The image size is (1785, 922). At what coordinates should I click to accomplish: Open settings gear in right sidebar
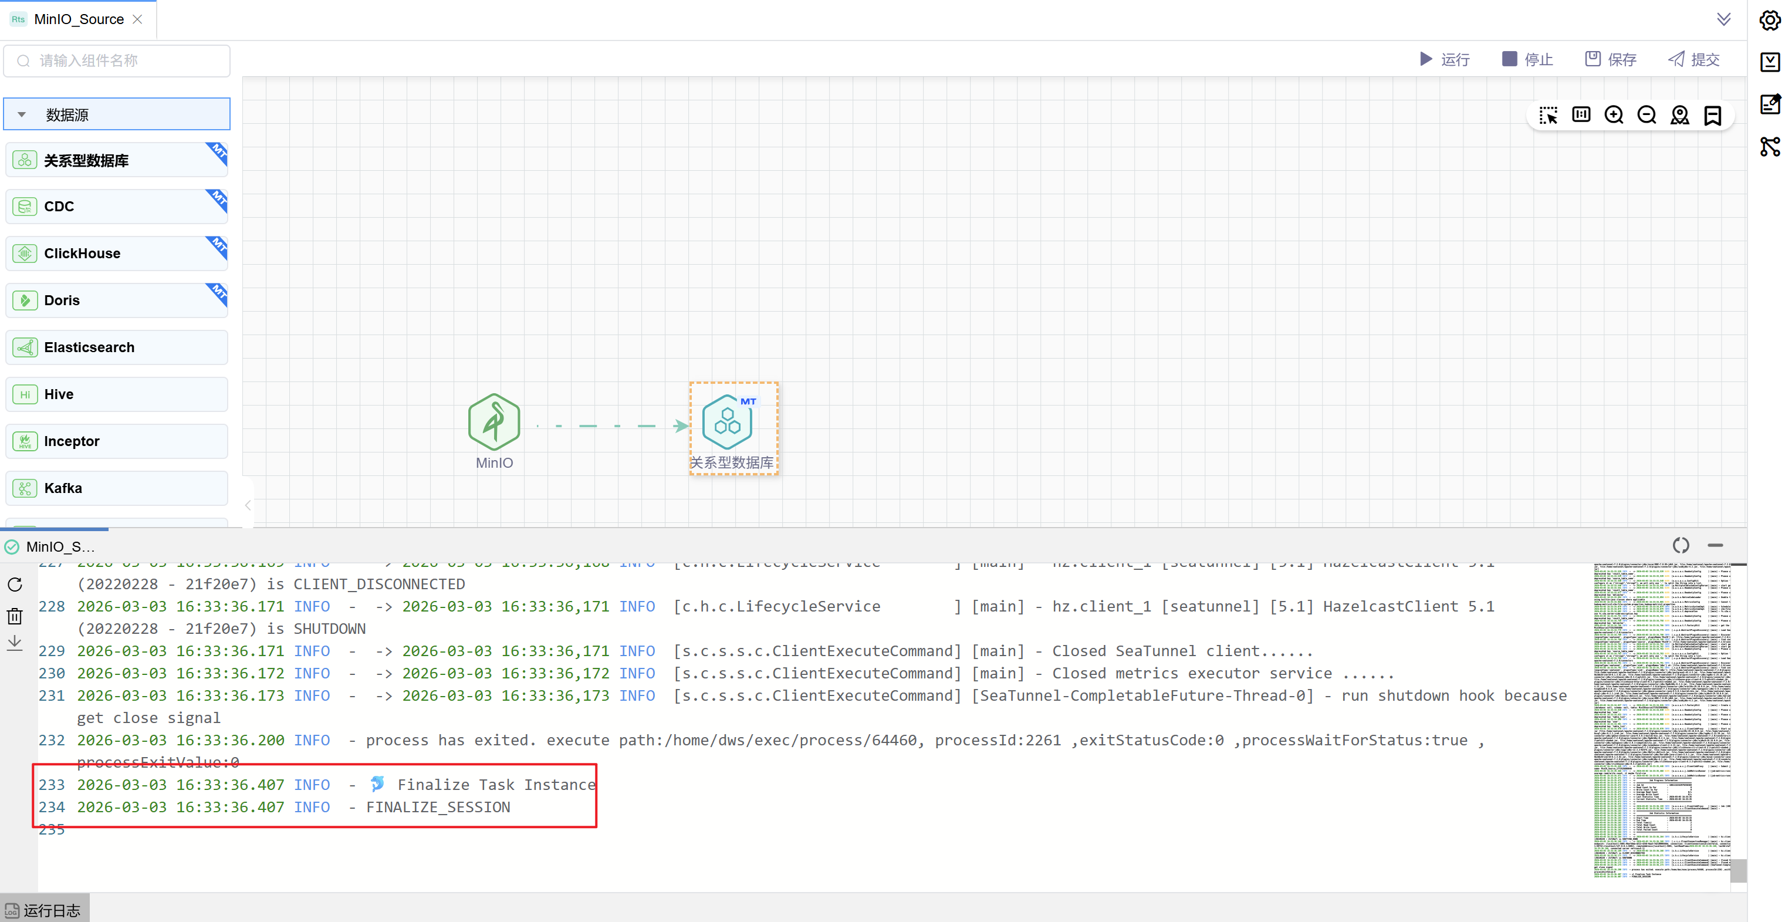point(1769,20)
